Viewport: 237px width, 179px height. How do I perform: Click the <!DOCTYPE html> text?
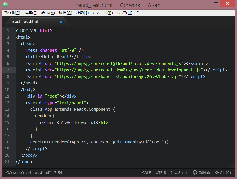[x=34, y=31]
